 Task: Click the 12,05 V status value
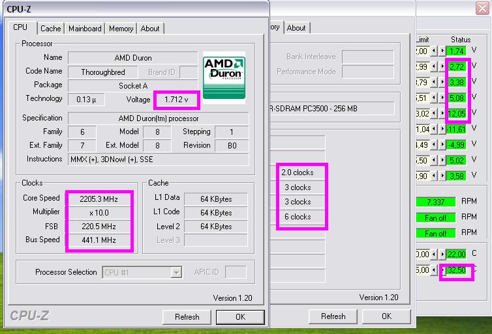coord(457,114)
